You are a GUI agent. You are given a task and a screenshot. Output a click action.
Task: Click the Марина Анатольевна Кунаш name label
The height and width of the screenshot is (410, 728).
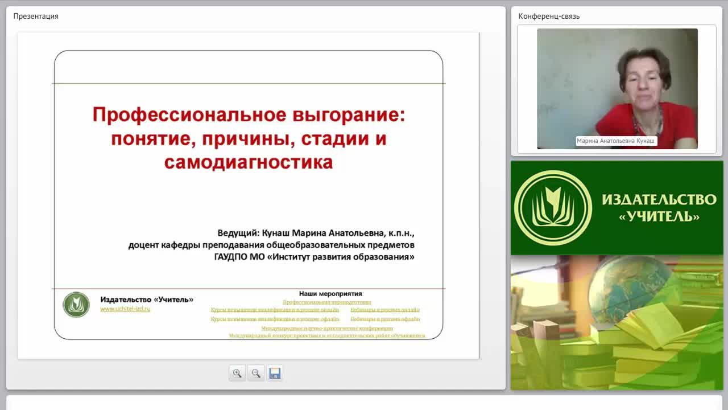(616, 141)
